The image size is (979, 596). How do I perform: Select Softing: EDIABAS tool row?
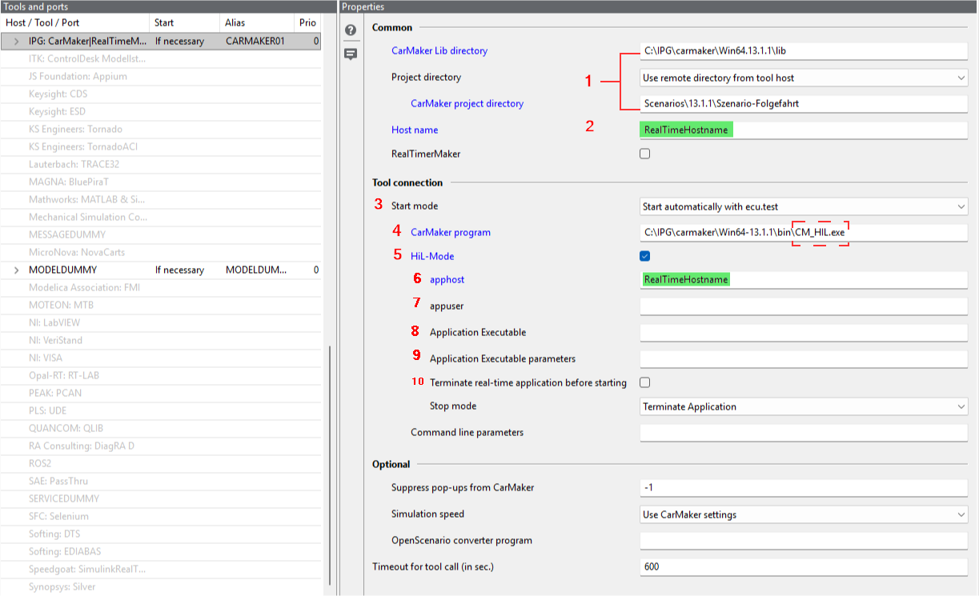point(160,551)
